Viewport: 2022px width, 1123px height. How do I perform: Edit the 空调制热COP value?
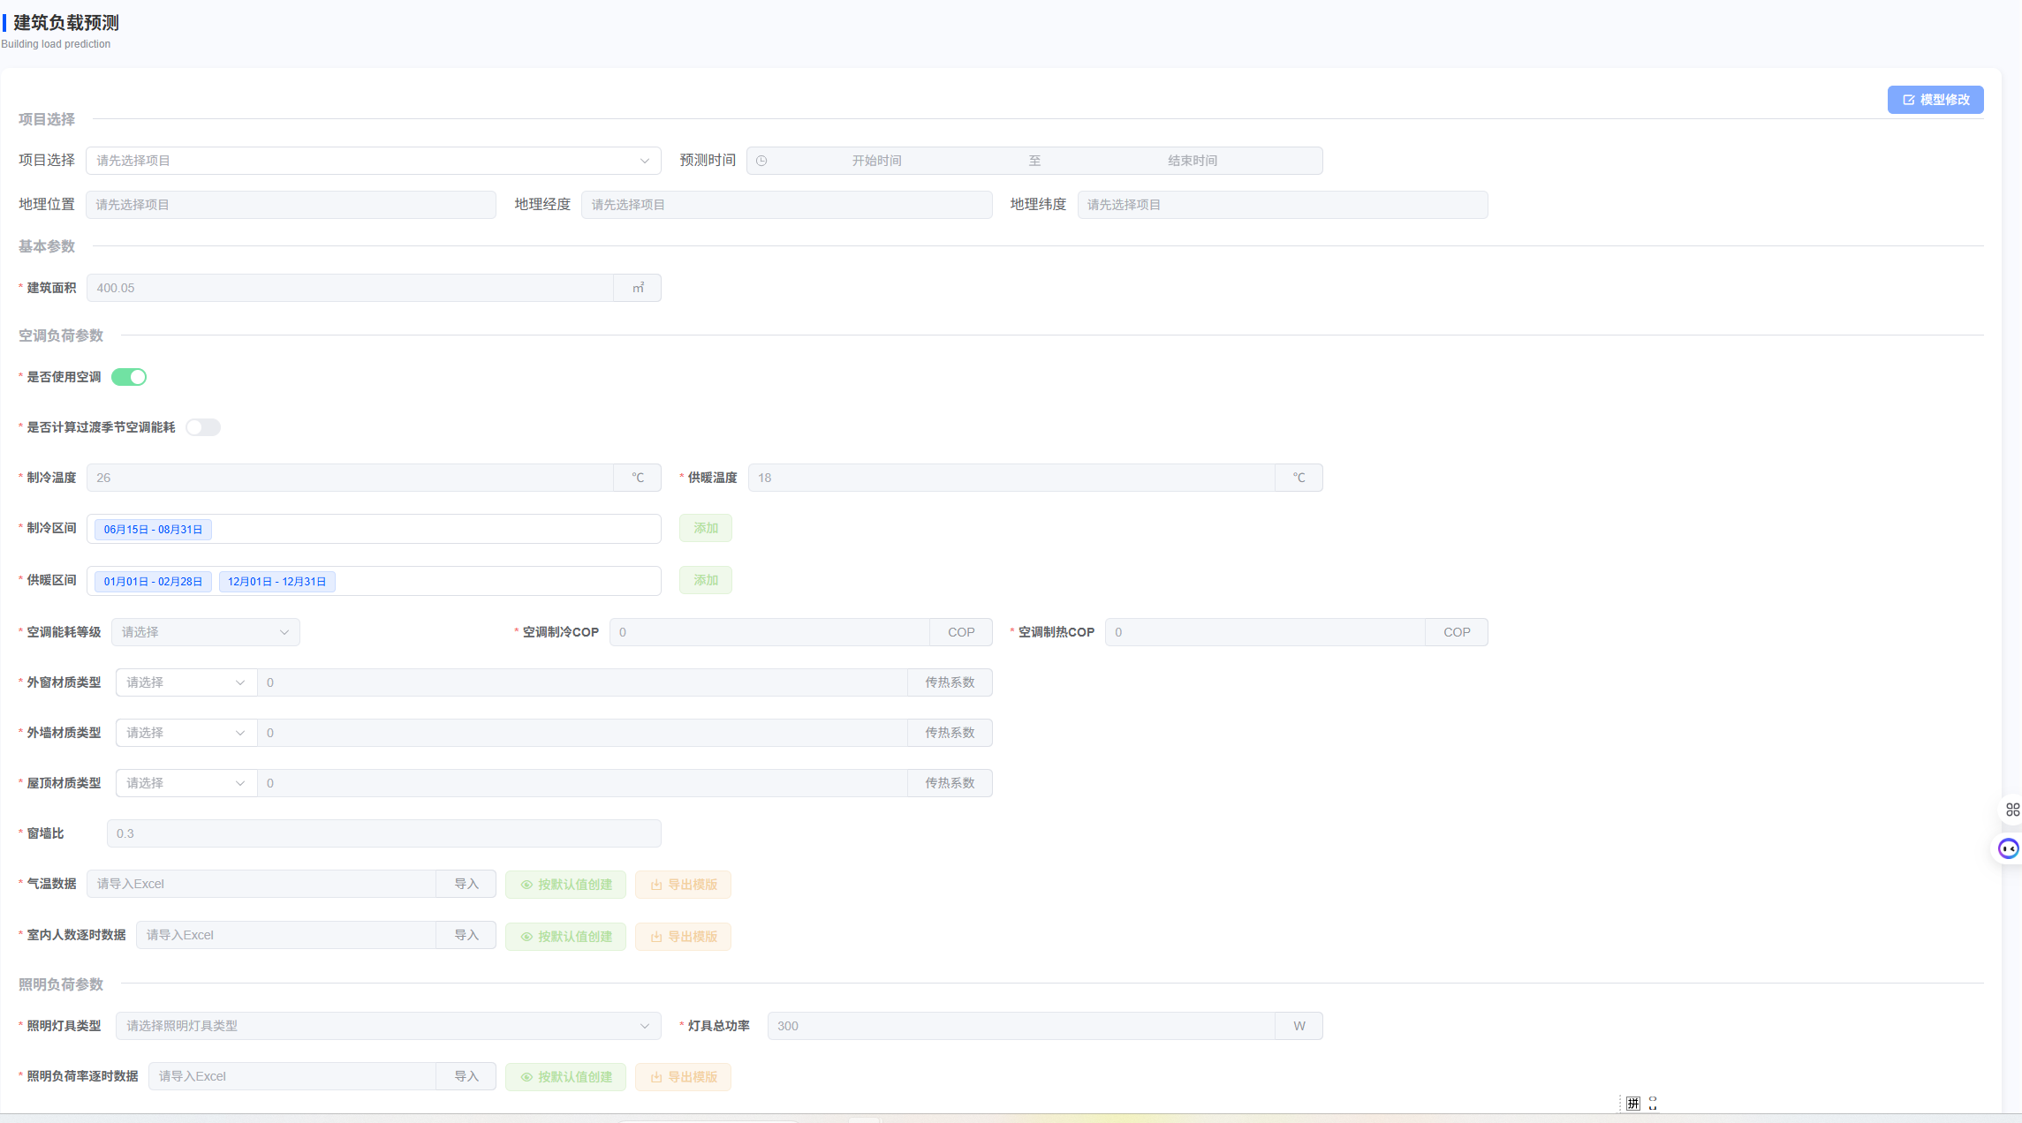1265,632
